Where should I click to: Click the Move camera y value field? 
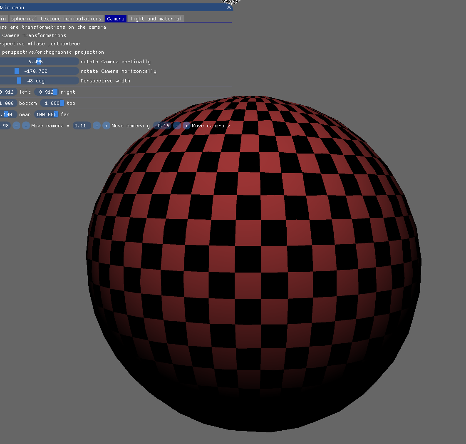(x=82, y=126)
